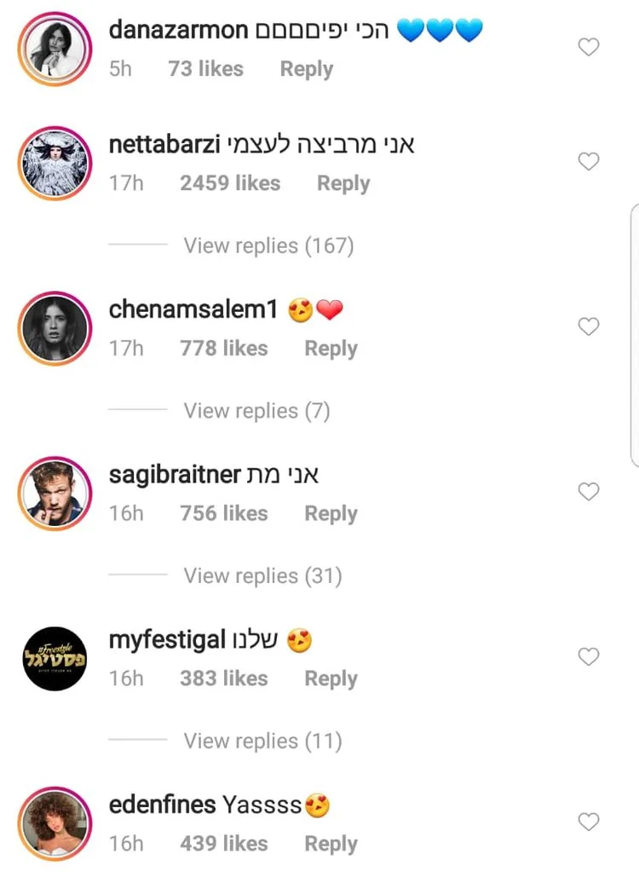Image resolution: width=639 pixels, height=889 pixels.
Task: Like the danazarmon comment with the heart
Action: tap(589, 48)
